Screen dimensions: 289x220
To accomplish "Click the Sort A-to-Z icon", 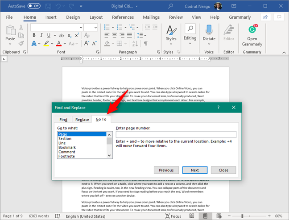I will pos(135,44).
